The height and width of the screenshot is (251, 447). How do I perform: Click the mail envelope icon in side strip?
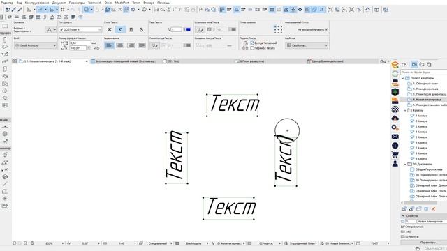pos(395,137)
